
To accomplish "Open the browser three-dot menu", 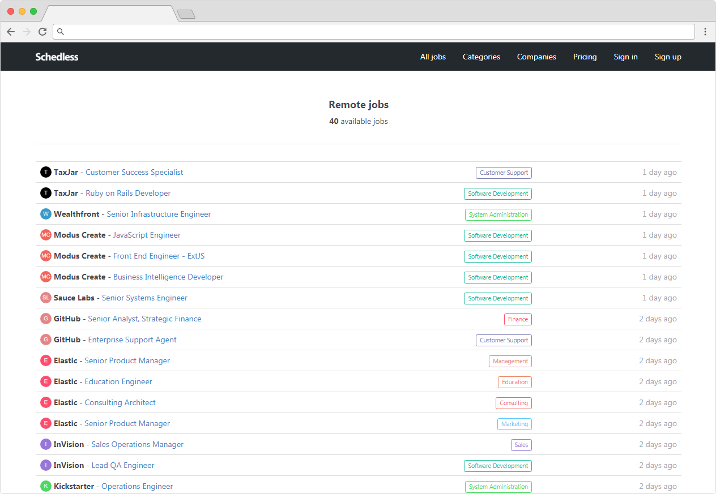I will coord(705,32).
